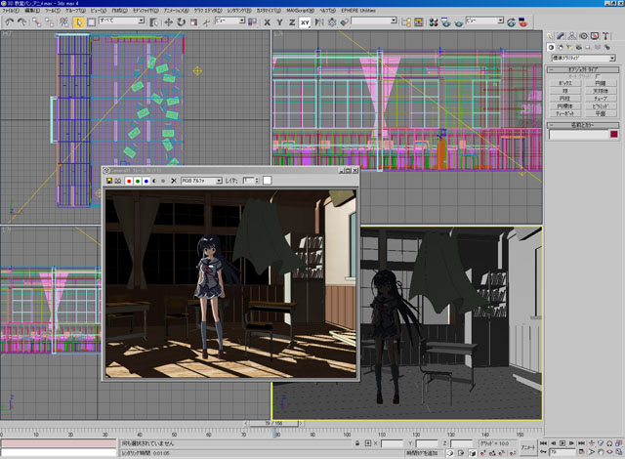Toggle alpha channel display in render window

pos(154,181)
